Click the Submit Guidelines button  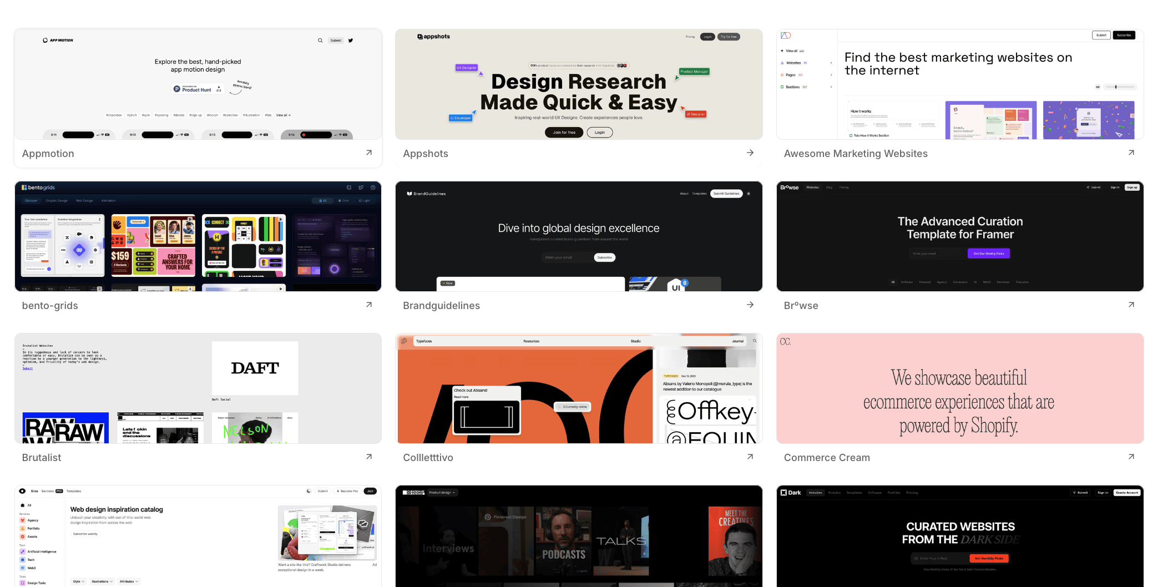[x=726, y=194]
